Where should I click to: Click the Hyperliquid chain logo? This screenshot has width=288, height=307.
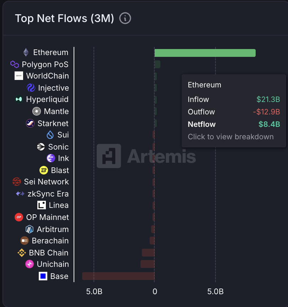[19, 99]
